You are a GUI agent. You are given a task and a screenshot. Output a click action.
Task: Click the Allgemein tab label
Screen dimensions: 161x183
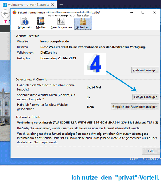click(25, 27)
